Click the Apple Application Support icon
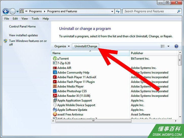 click(55, 100)
